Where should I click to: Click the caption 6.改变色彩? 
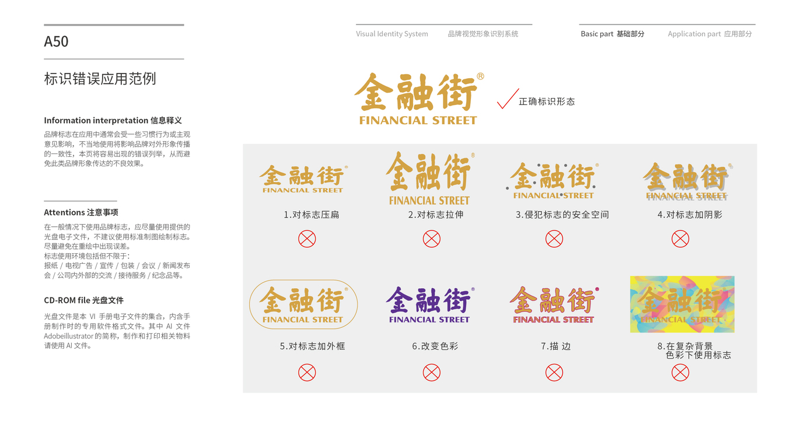[435, 346]
